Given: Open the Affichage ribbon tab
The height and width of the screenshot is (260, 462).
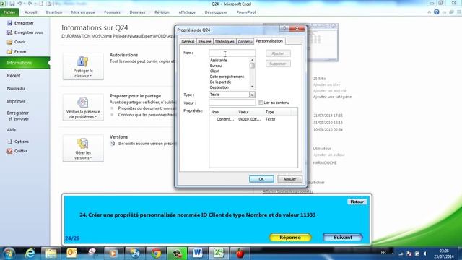Looking at the screenshot, I should [x=187, y=12].
